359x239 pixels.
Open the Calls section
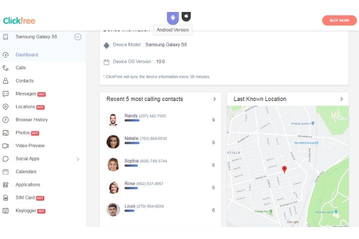[x=20, y=68]
